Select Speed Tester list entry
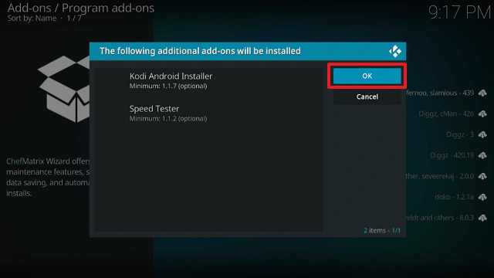This screenshot has width=494, height=278. [208, 114]
